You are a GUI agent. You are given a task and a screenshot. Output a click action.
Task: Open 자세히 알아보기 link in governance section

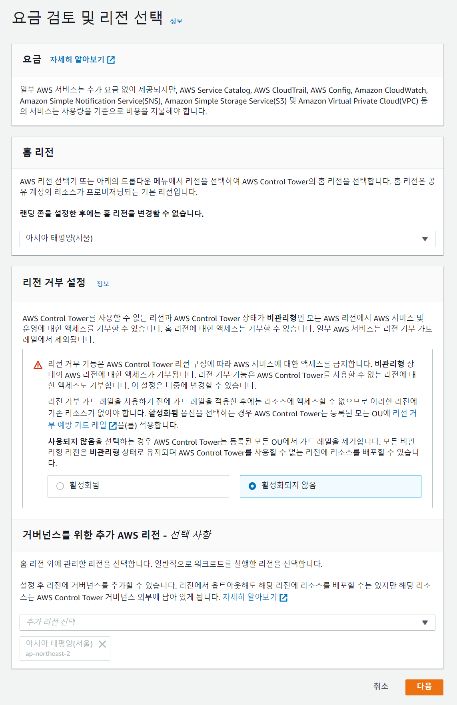coord(250,597)
